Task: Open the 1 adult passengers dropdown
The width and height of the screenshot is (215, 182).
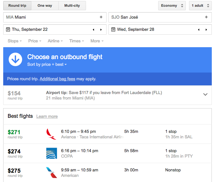Action: (200, 6)
